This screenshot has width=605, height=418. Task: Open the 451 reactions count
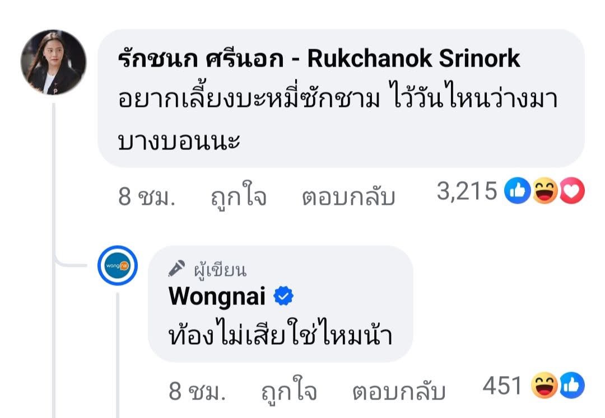pos(502,385)
